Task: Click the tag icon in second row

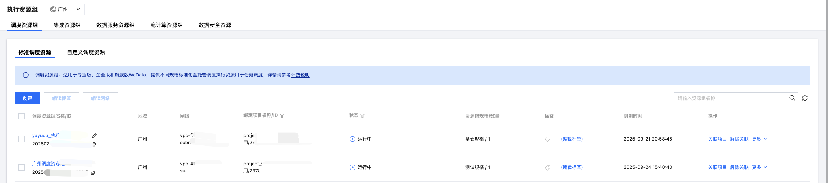Action: [547, 167]
